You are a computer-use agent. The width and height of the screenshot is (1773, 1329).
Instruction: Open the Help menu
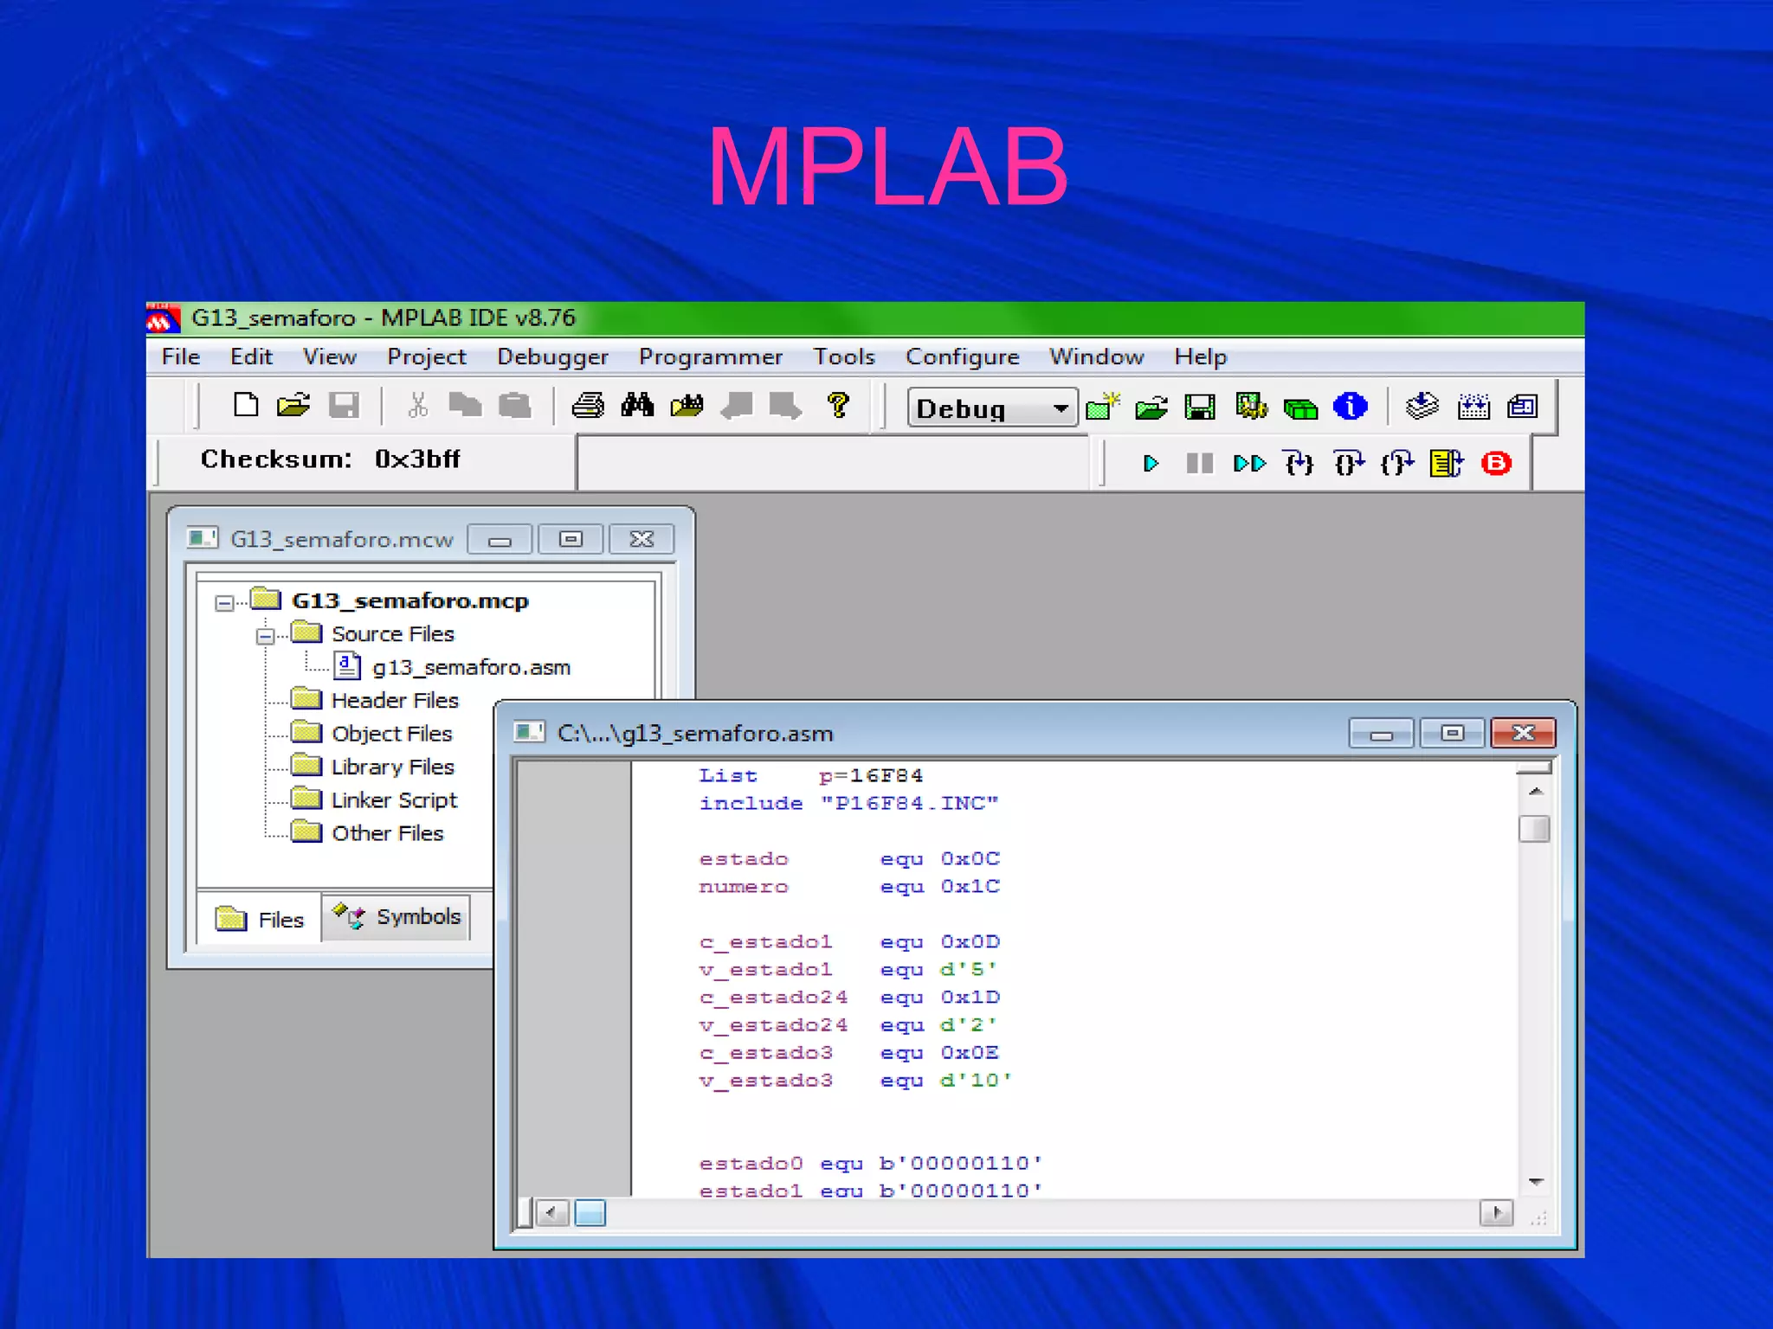click(x=1201, y=356)
